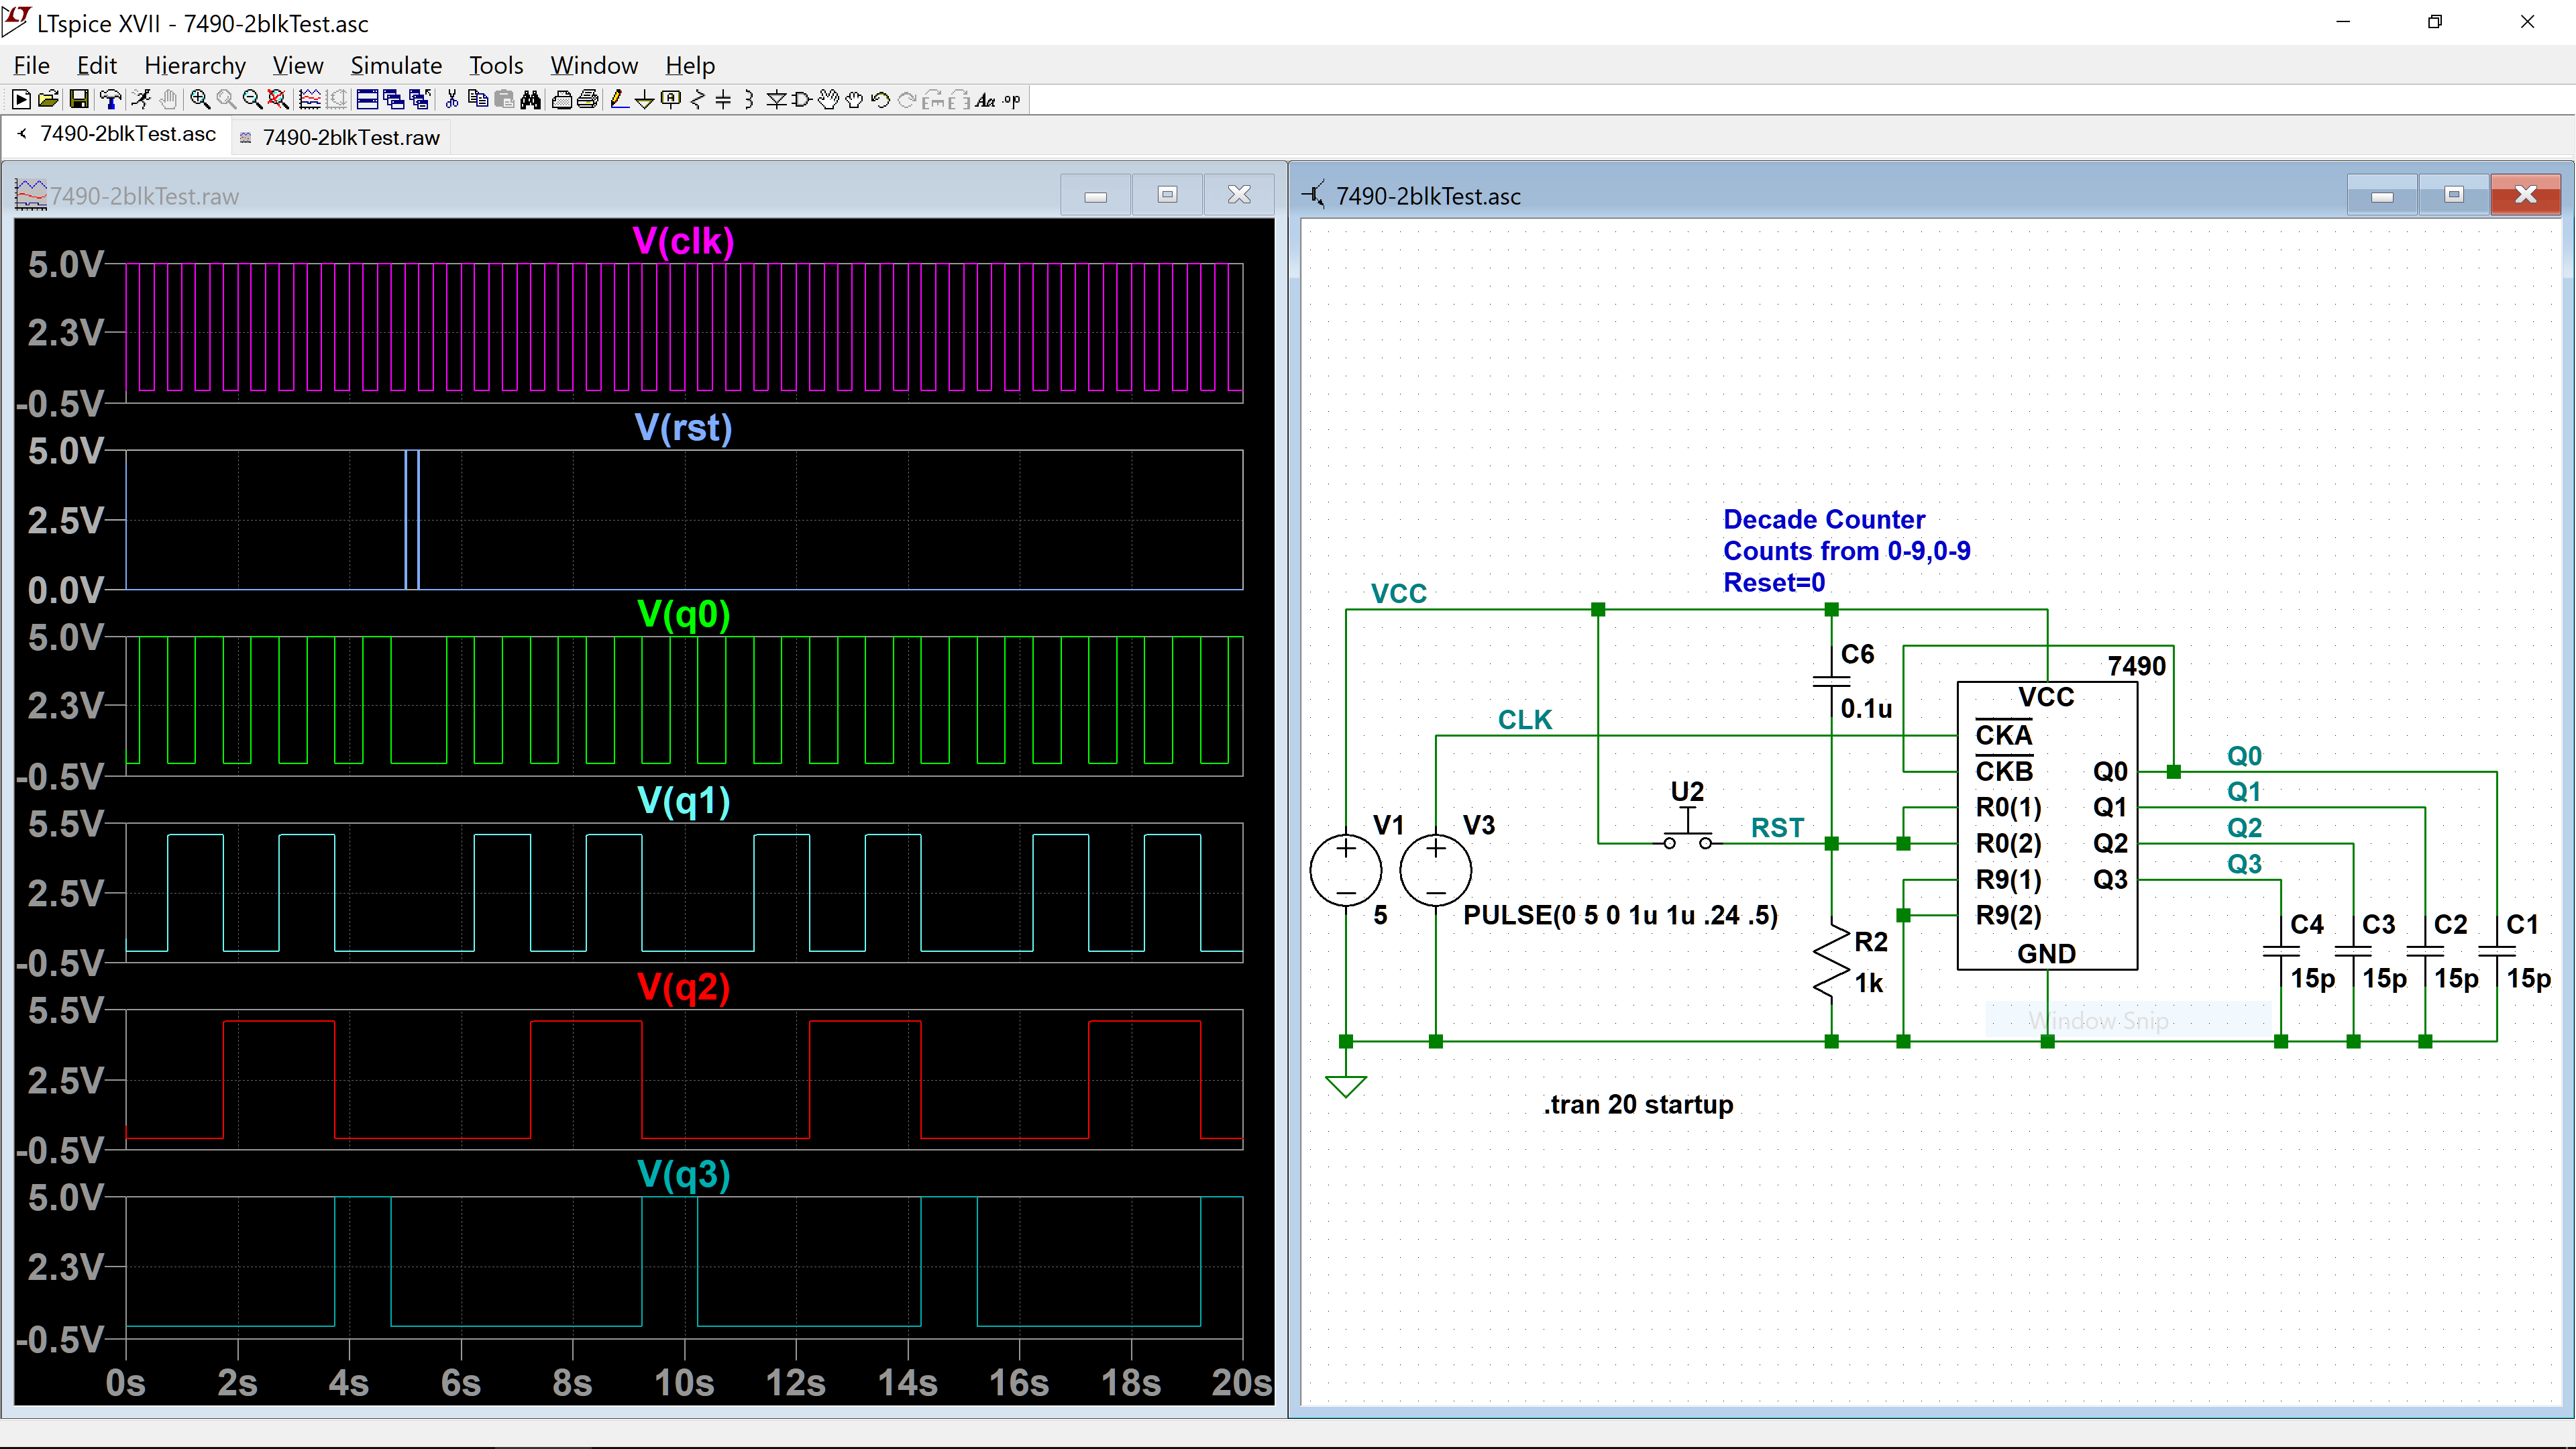Select the SPICE directive .op tool

point(1011,100)
